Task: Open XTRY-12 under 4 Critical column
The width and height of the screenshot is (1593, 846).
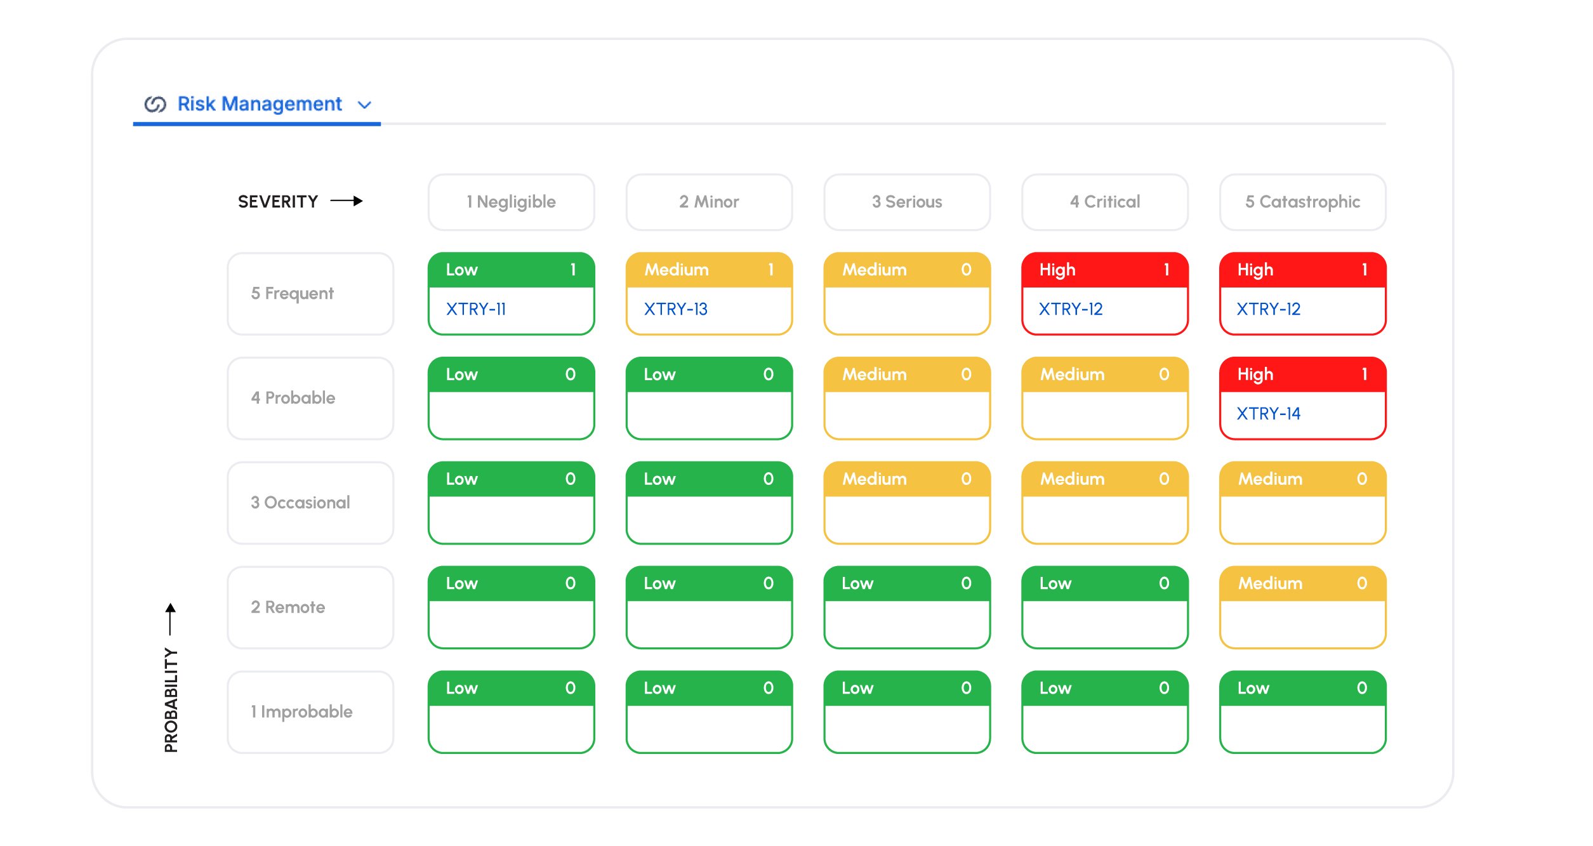Action: point(1071,309)
